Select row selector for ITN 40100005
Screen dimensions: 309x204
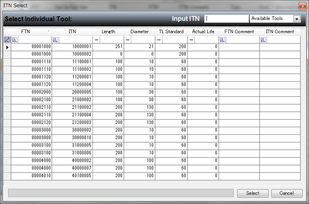[7, 176]
